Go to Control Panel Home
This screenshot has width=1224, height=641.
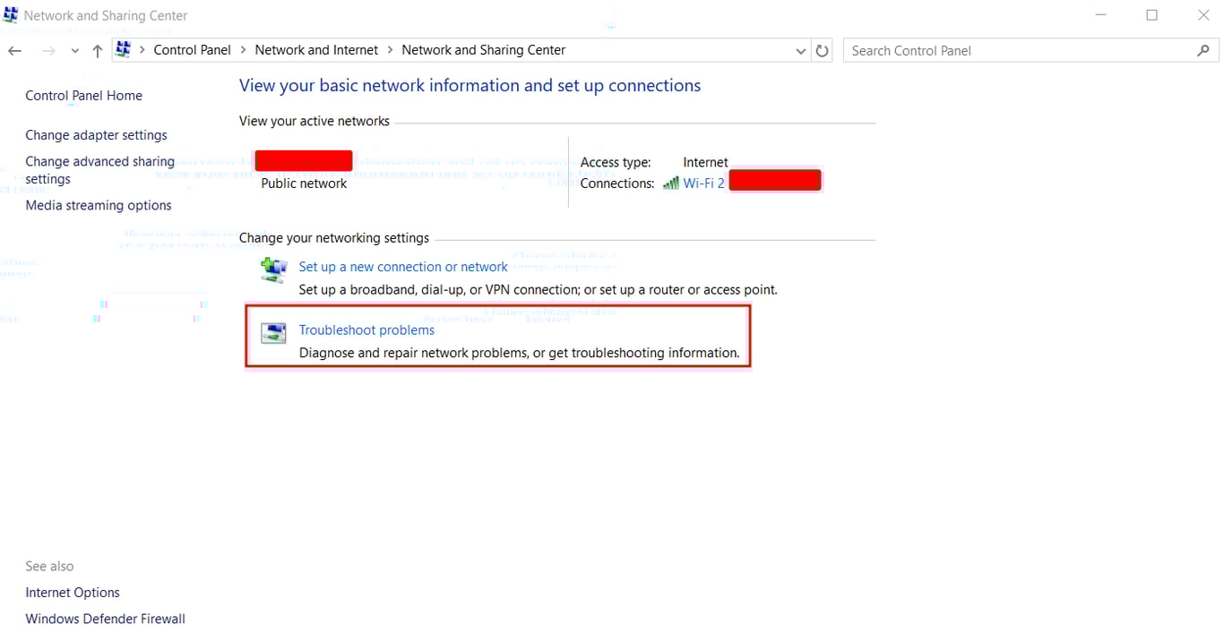pos(83,95)
